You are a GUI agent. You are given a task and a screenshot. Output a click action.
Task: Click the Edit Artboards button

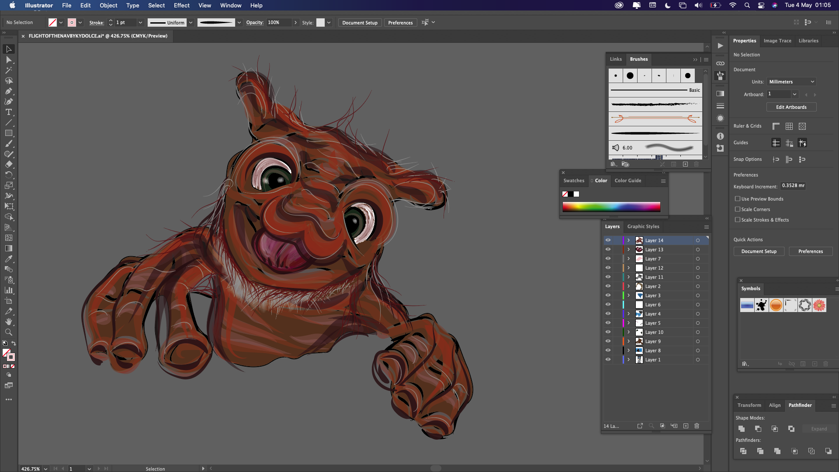pos(791,107)
